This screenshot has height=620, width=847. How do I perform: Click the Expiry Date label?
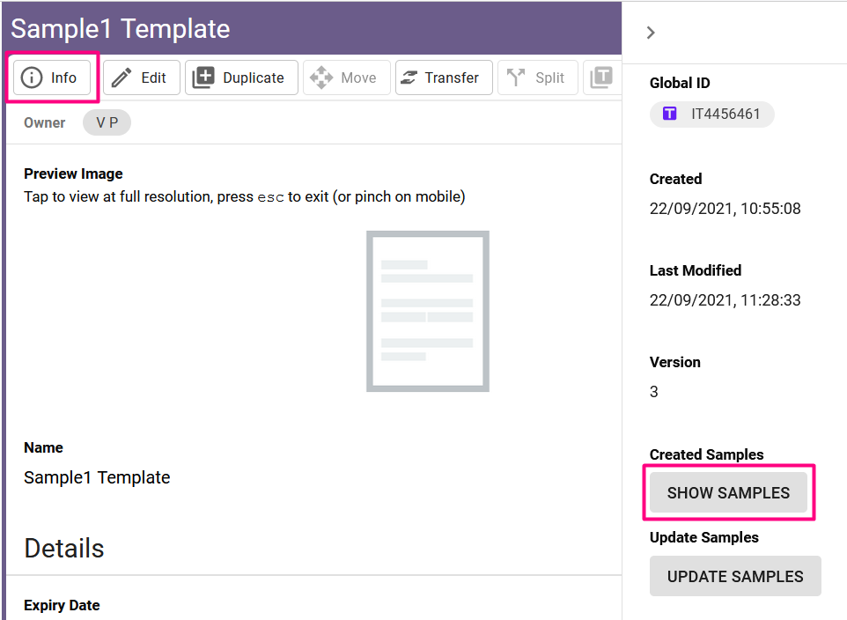coord(62,605)
